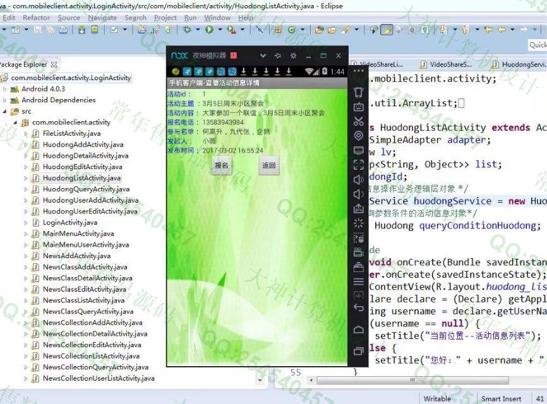The height and width of the screenshot is (404, 547).
Task: Toggle Nox always-on-top pin
Action: pyautogui.click(x=278, y=56)
